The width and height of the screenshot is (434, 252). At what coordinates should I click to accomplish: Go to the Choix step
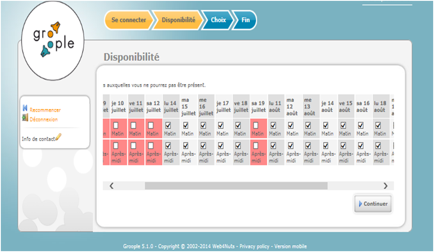[x=218, y=20]
